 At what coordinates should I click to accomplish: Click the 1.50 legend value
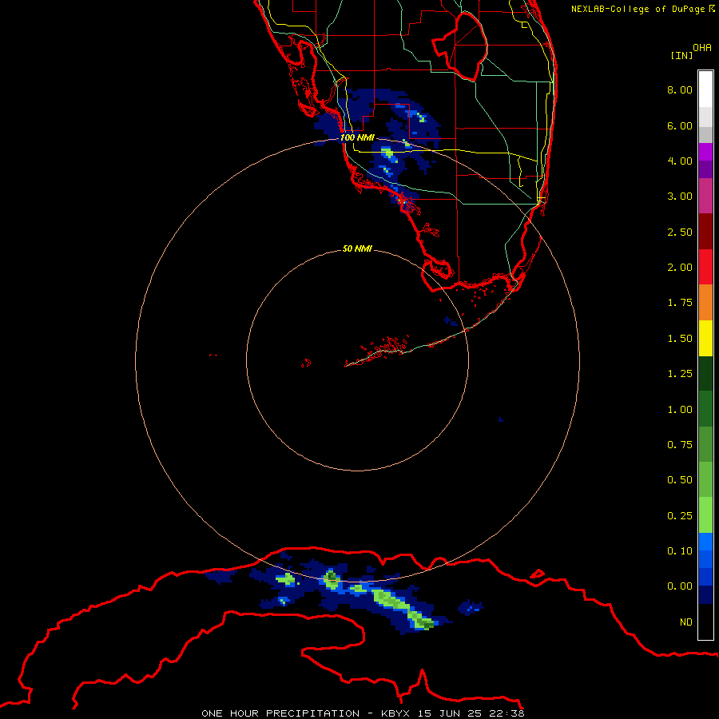click(x=680, y=339)
